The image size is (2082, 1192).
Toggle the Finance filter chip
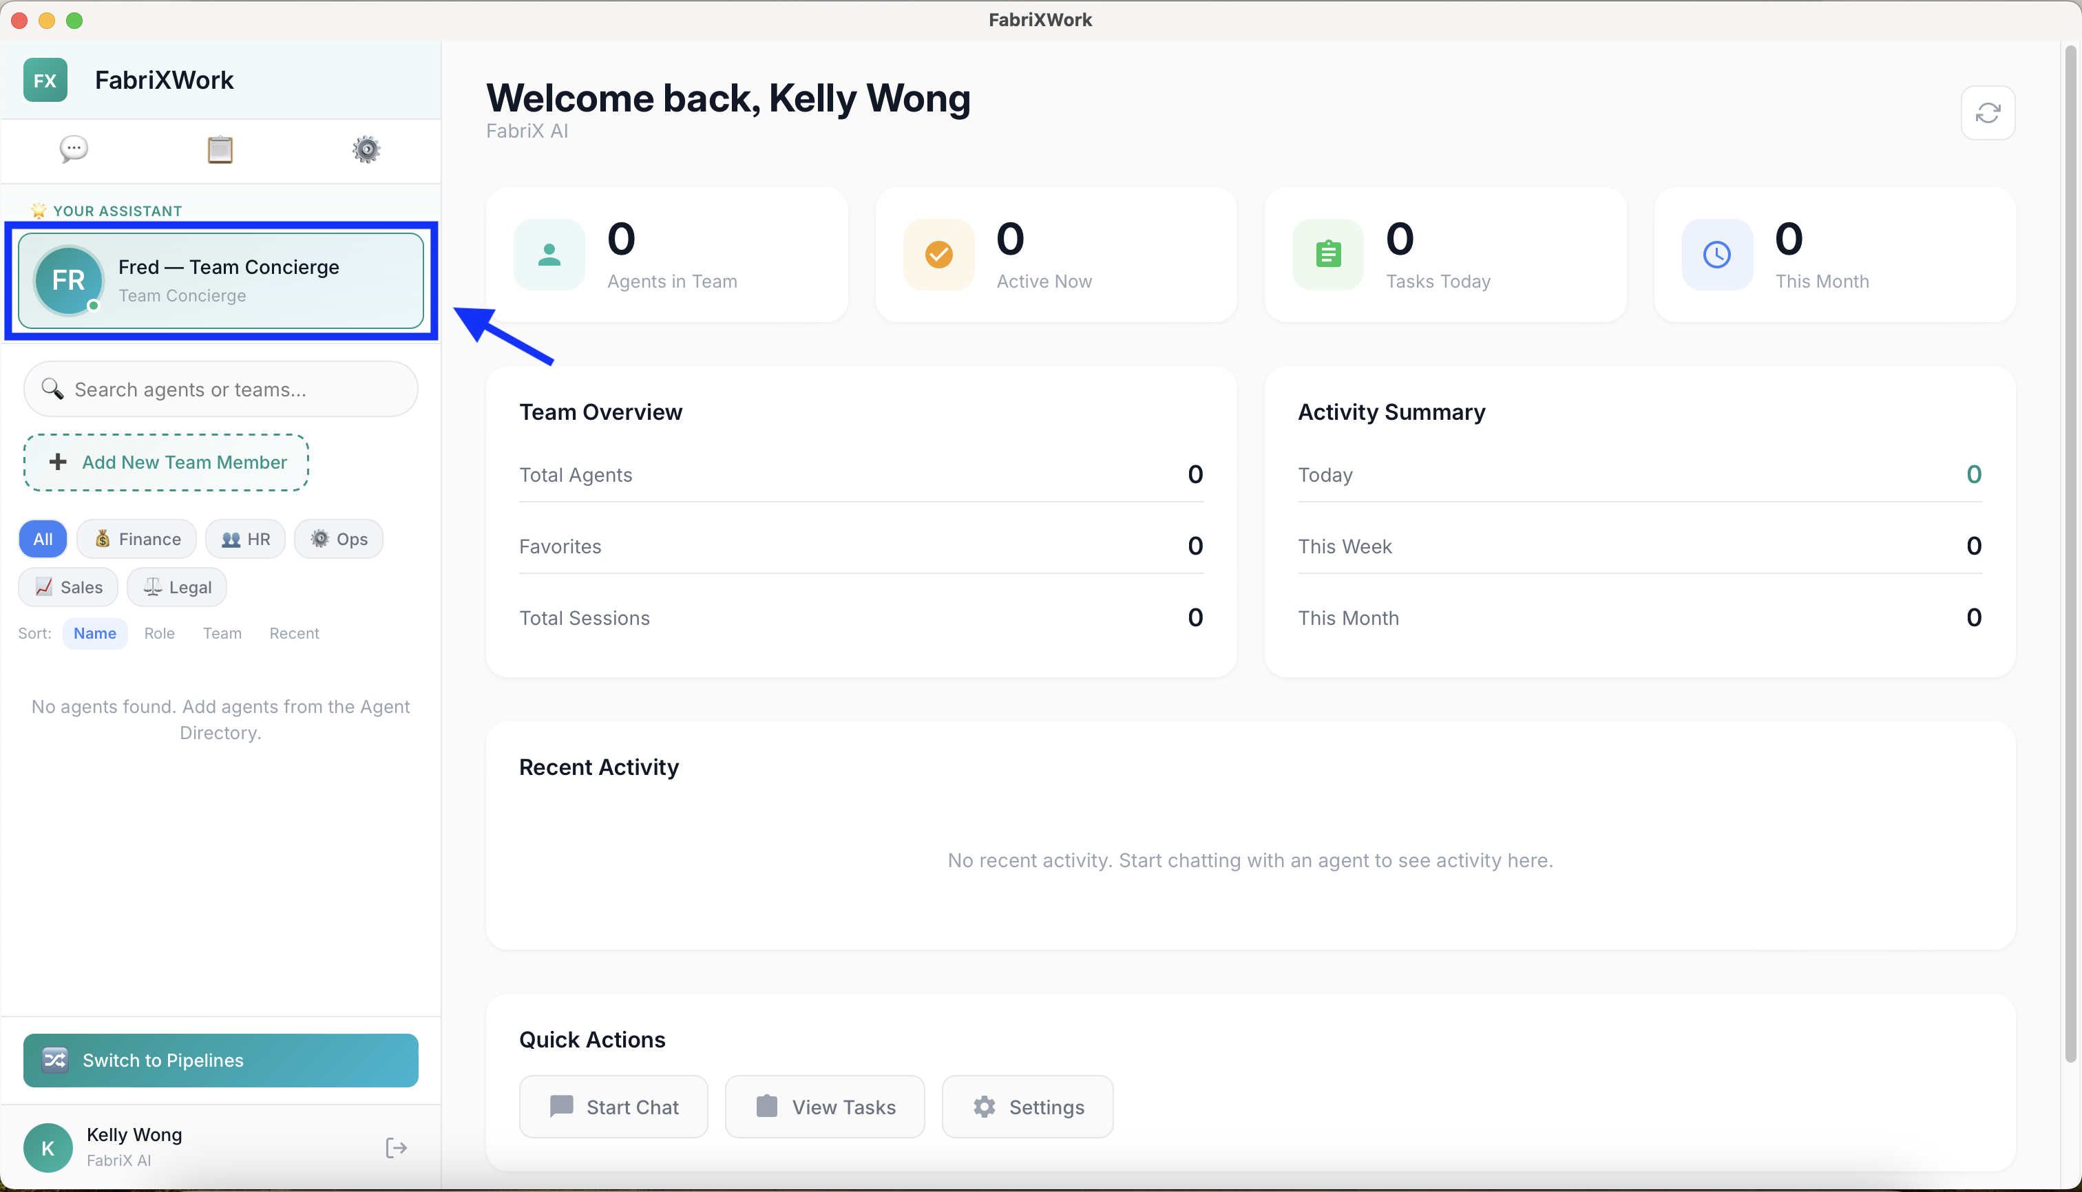(136, 539)
